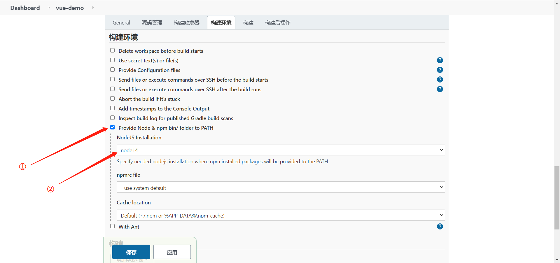This screenshot has width=560, height=263.
Task: Open help for Provide Configuration files
Action: 440,70
